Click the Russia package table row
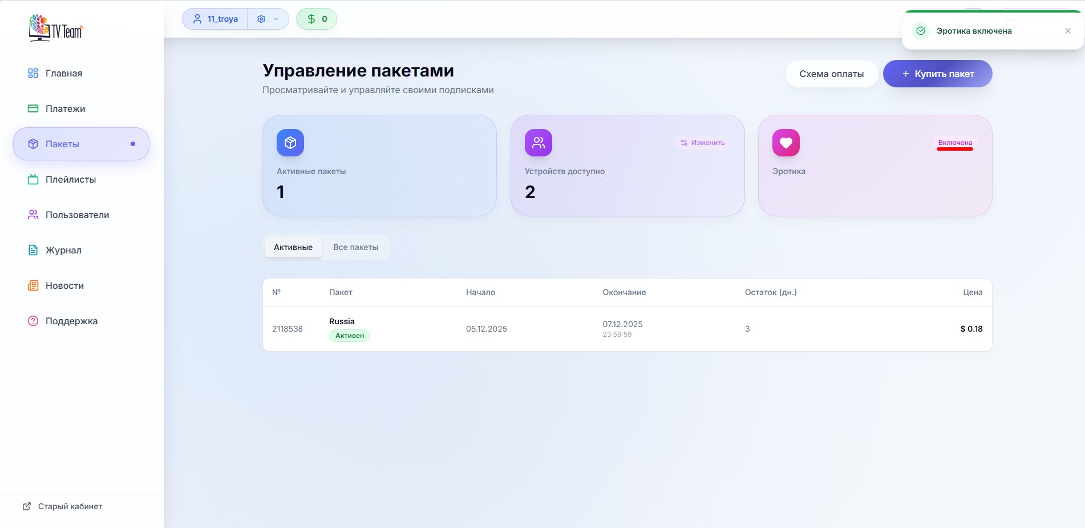 pos(626,329)
